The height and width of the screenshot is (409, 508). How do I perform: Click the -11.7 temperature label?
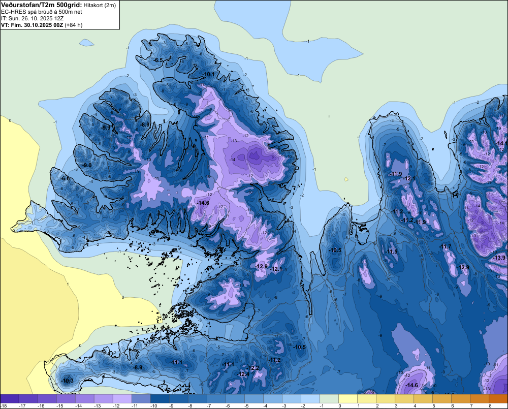coord(445,246)
